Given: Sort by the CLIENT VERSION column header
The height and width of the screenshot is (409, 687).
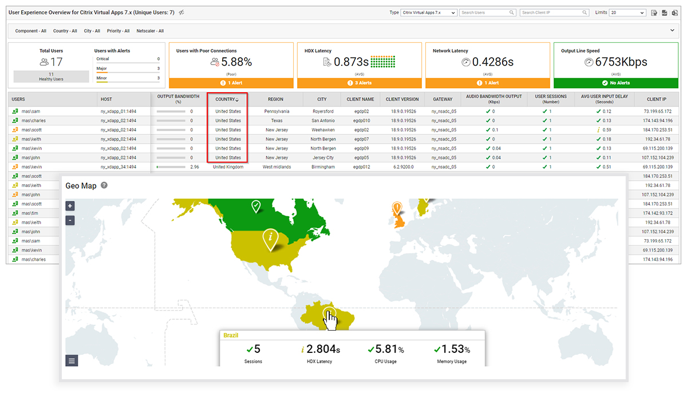Looking at the screenshot, I should tap(402, 99).
